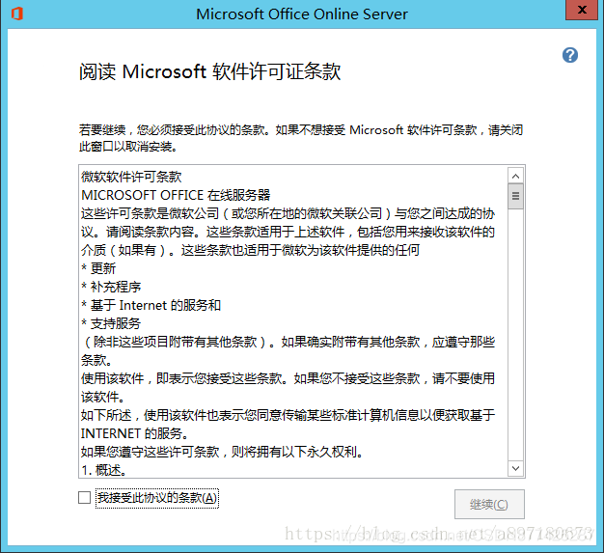Click the * 补充程序 bullet line

tap(111, 287)
